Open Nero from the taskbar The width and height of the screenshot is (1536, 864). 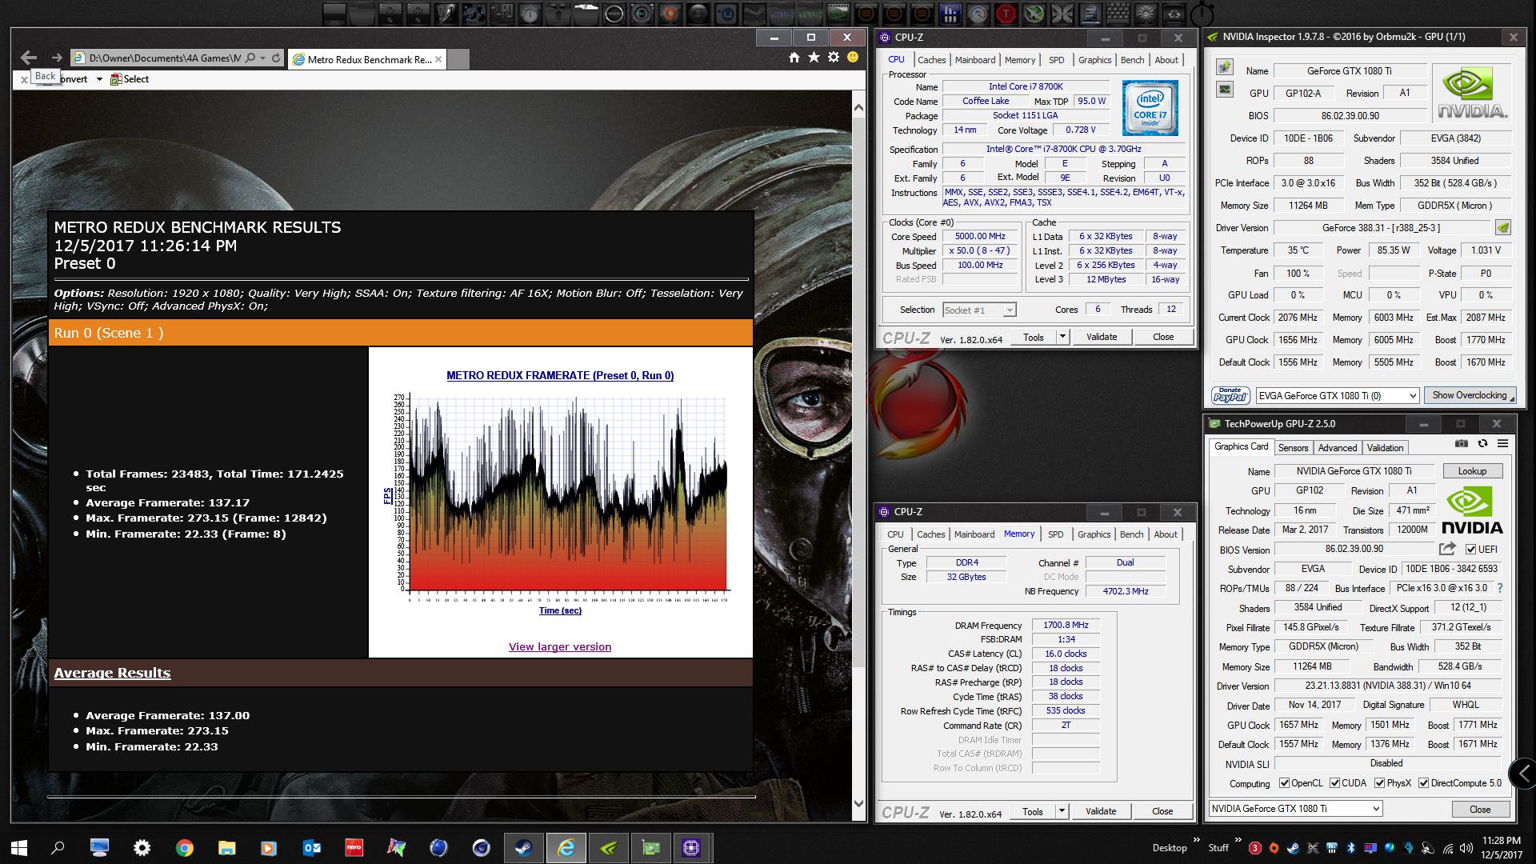coord(354,848)
